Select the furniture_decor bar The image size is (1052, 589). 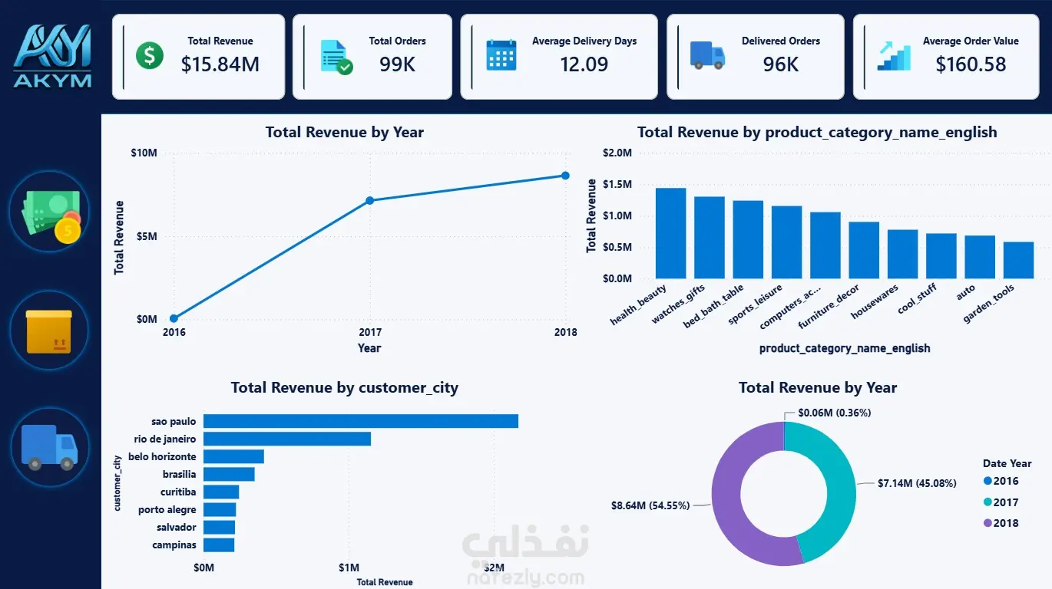point(864,250)
